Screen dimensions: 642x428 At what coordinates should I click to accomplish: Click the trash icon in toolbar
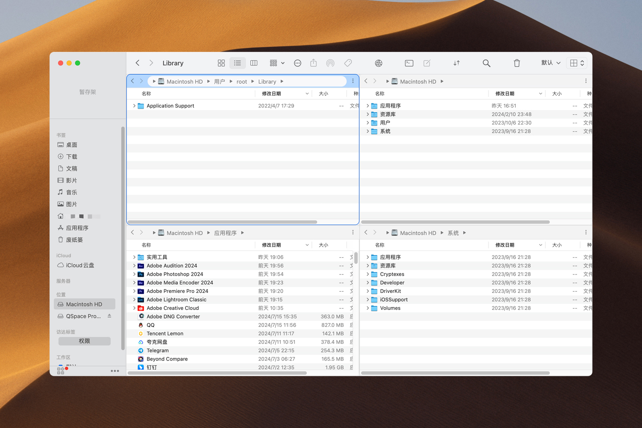tap(517, 63)
